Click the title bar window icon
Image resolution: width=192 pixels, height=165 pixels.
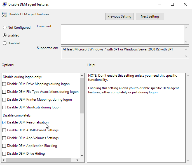click(5, 4)
